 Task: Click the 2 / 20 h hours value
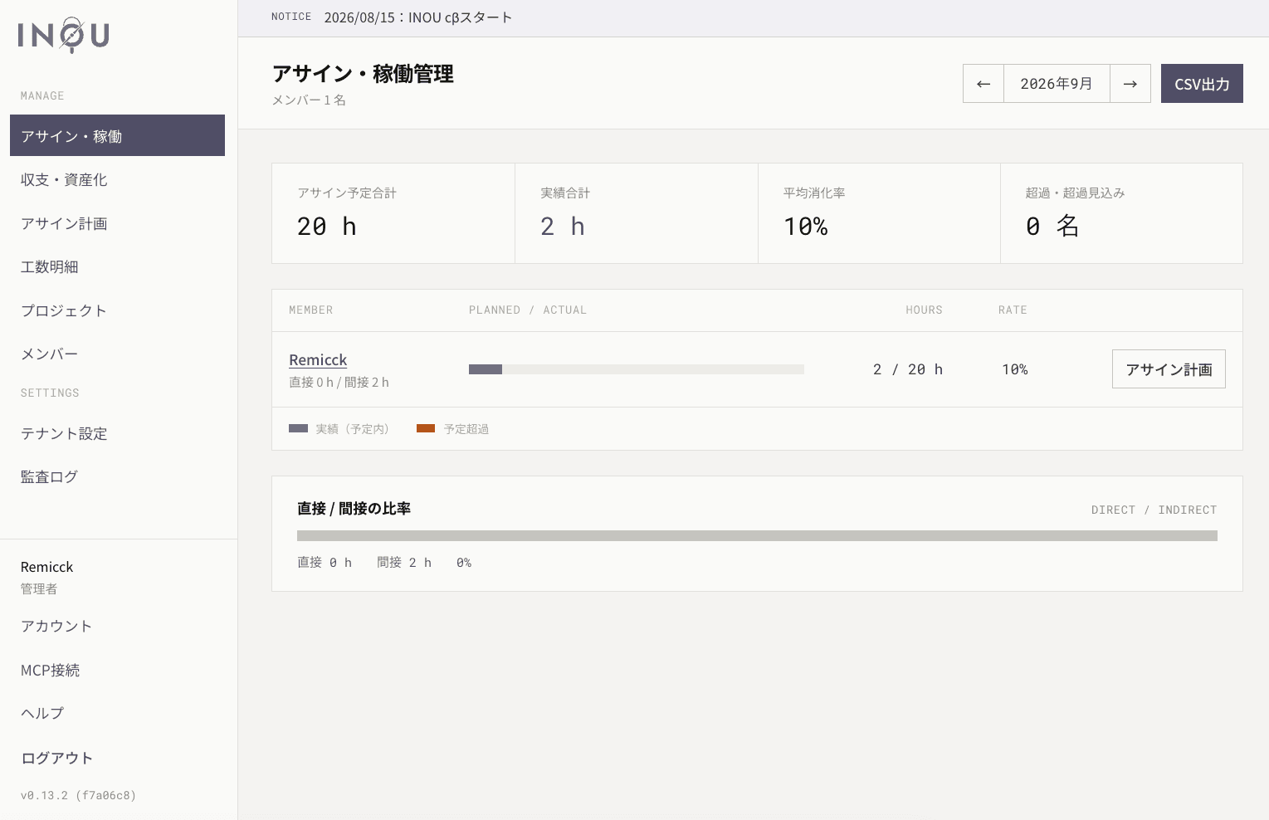click(x=908, y=369)
